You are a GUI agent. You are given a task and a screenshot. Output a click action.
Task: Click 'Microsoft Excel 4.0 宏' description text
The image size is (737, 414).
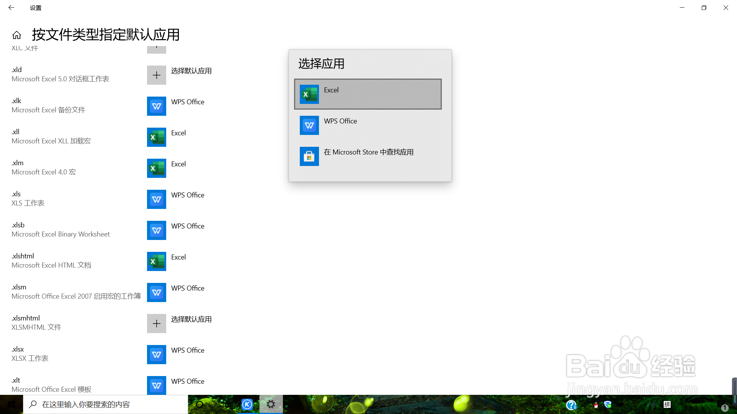click(44, 172)
